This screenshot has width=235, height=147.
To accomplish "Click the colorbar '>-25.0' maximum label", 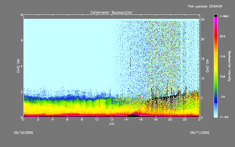I will [224, 16].
